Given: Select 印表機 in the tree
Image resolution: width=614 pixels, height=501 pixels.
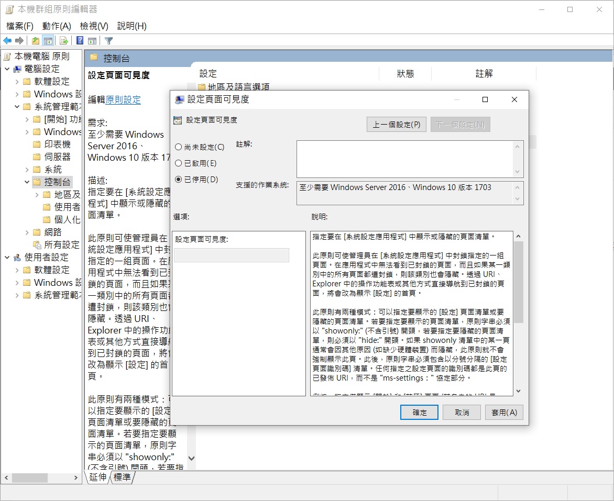Looking at the screenshot, I should pos(58,144).
